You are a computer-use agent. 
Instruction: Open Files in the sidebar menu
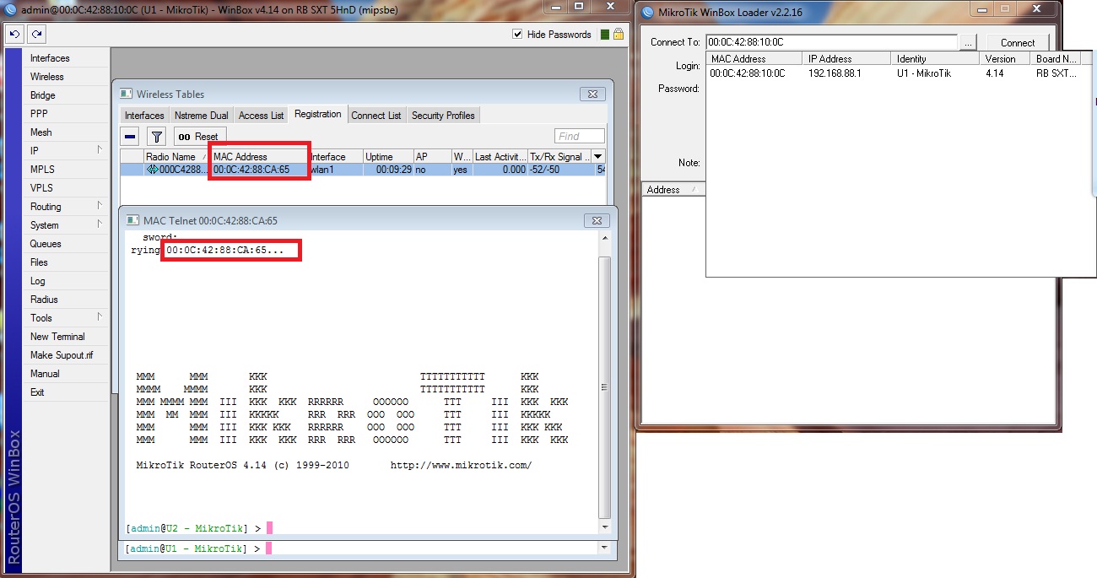click(x=66, y=262)
